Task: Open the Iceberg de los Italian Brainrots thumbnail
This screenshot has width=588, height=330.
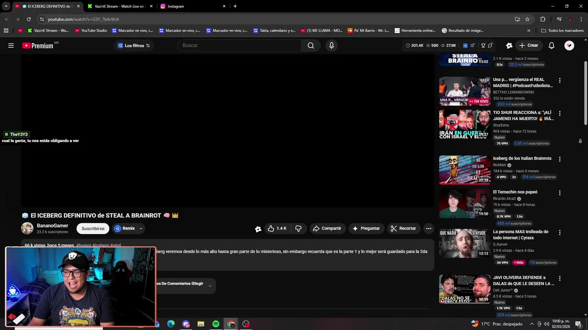Action: (x=465, y=170)
